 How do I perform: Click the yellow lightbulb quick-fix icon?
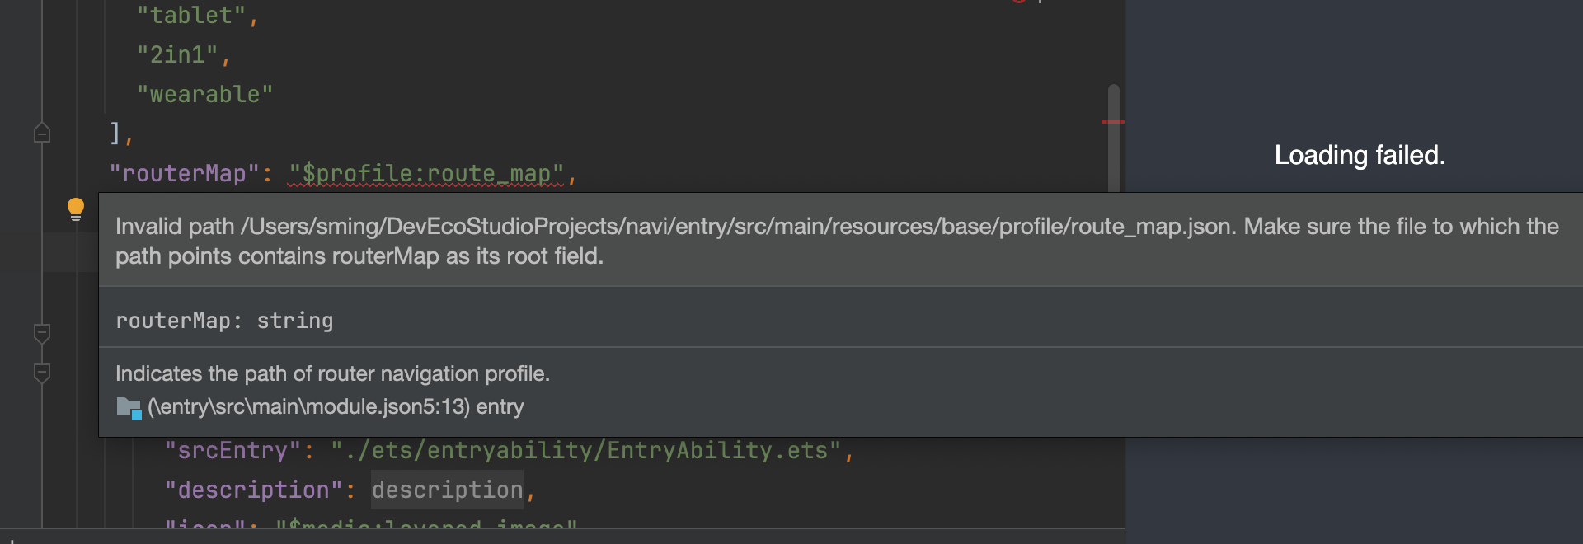(x=75, y=209)
